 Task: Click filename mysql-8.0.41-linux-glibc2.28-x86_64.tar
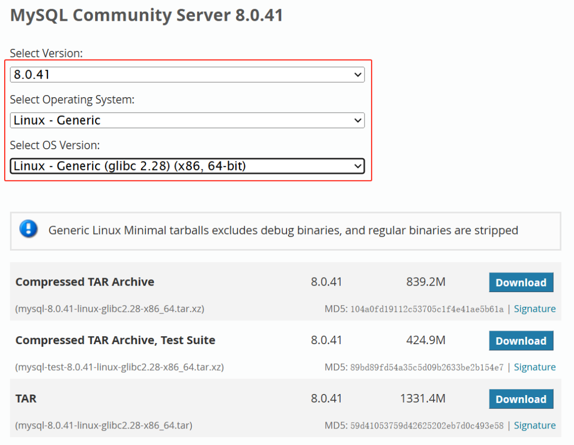104,426
